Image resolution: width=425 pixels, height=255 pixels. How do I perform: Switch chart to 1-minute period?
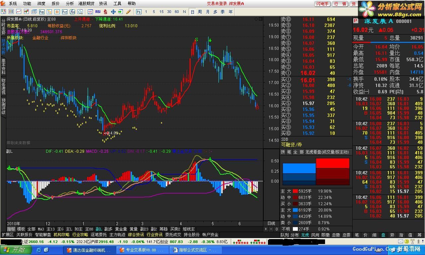(x=146, y=12)
